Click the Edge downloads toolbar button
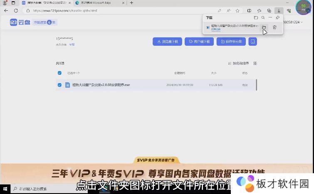Screen dimensions: 314x194 [279, 10]
